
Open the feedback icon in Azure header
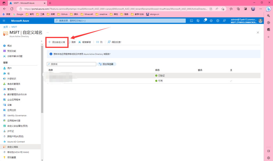[x=224, y=21]
